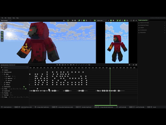Image resolution: width=166 pixels, height=125 pixels.
Task: Open the Help menu
Action: [x=17, y=18]
